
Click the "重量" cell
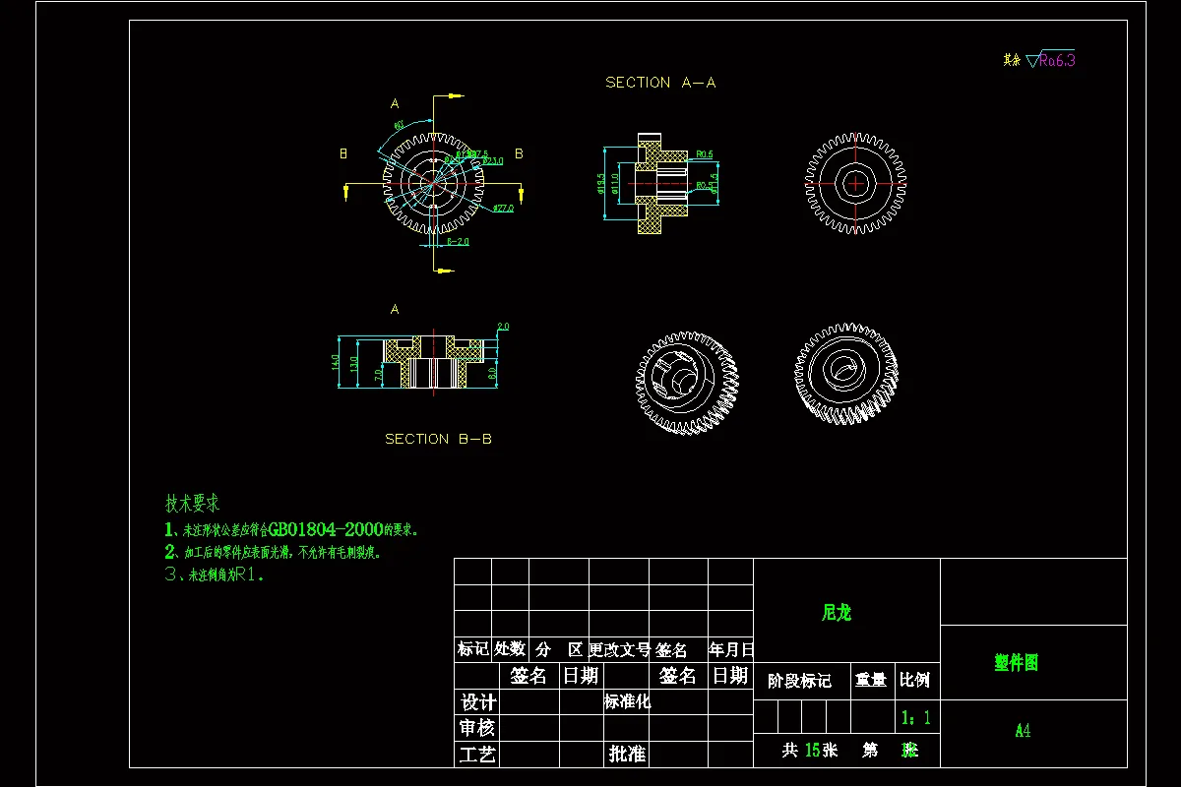tap(871, 680)
